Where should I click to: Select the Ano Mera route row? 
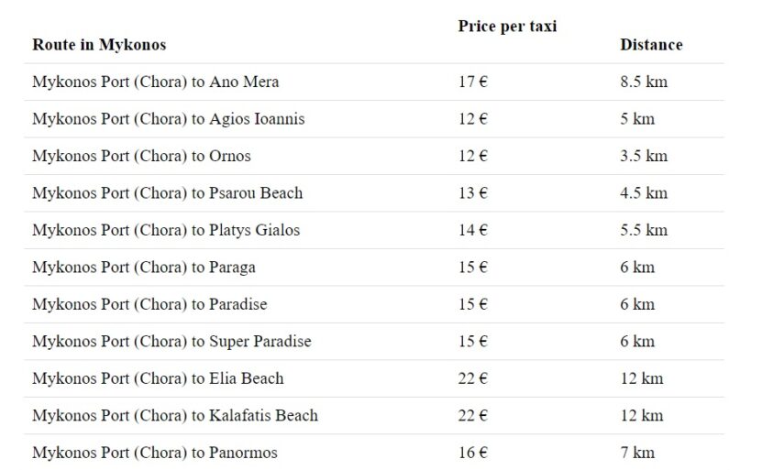coord(155,82)
